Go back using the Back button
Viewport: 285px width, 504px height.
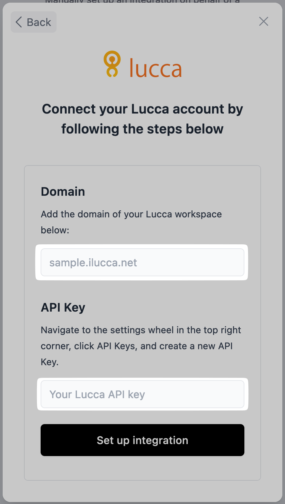click(34, 22)
